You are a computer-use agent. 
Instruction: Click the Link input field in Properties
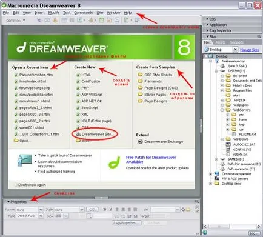click(x=163, y=210)
